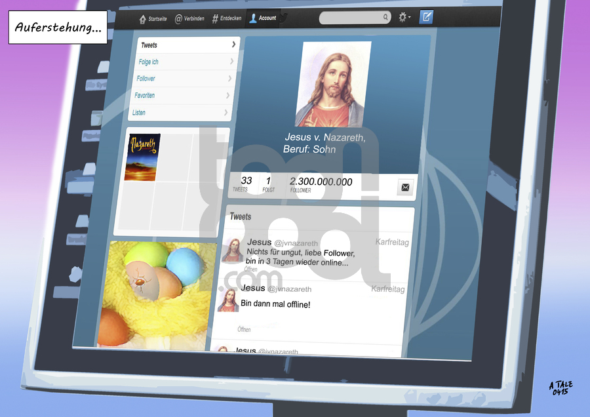Image resolution: width=590 pixels, height=417 pixels.
Task: Open the Nazareth album cover thumbnail
Action: point(143,157)
